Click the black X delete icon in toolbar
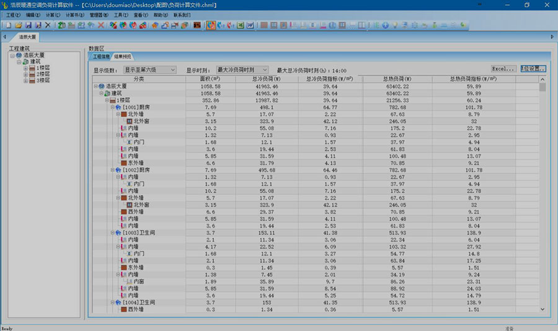 coord(48,25)
